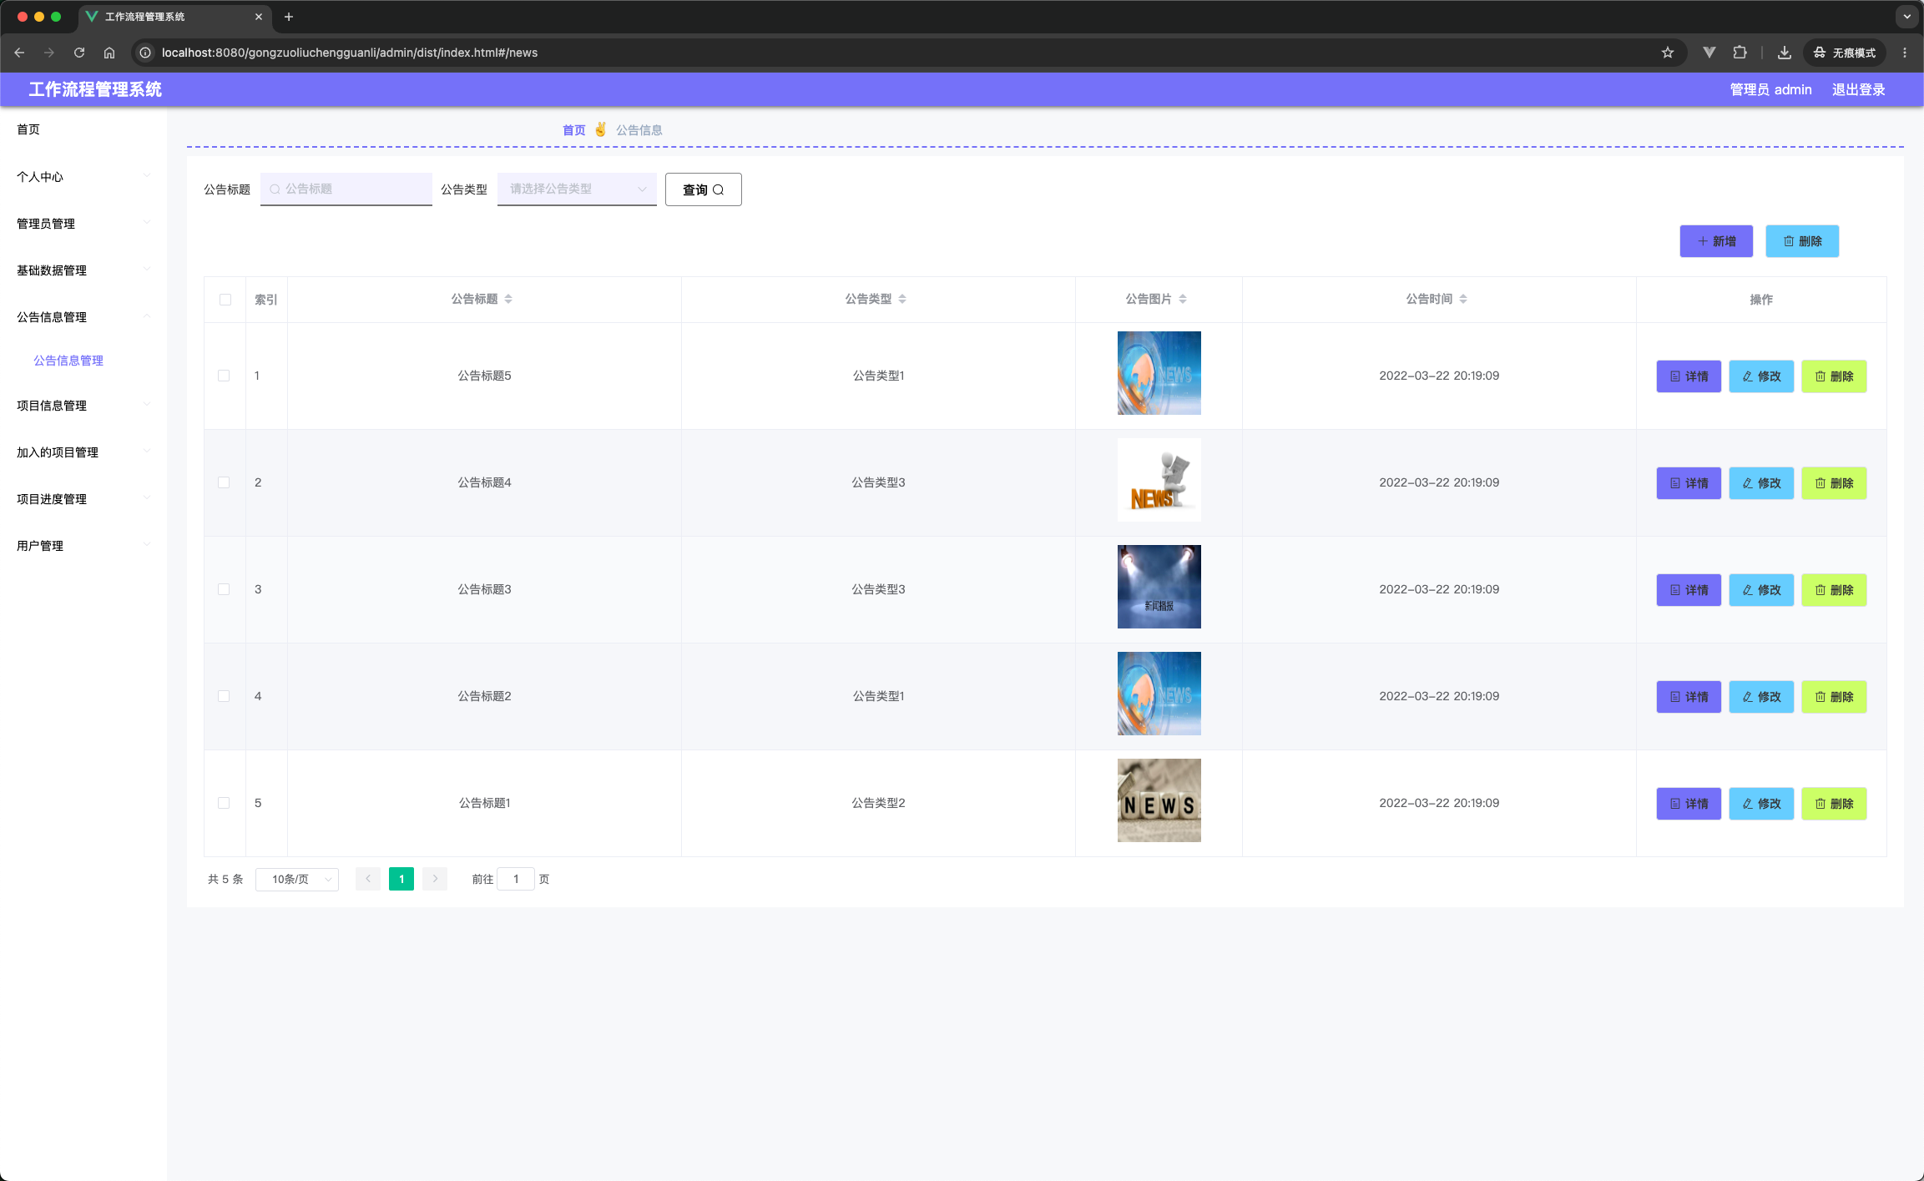Expand the 个人中心 sidebar menu
Viewport: 1924px width, 1181px height.
(83, 176)
